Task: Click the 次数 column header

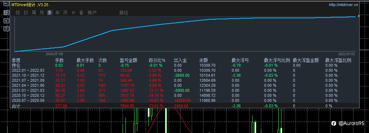Action: pyautogui.click(x=103, y=61)
